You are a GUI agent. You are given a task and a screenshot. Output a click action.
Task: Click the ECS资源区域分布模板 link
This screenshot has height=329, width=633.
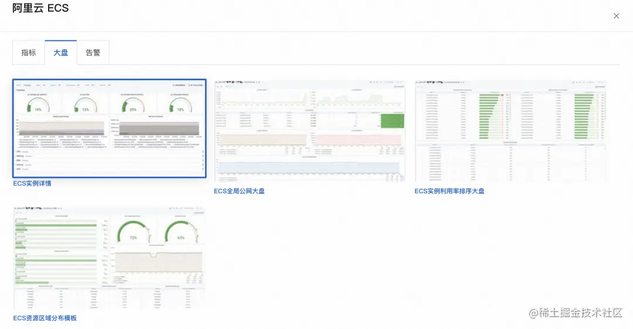tap(45, 318)
